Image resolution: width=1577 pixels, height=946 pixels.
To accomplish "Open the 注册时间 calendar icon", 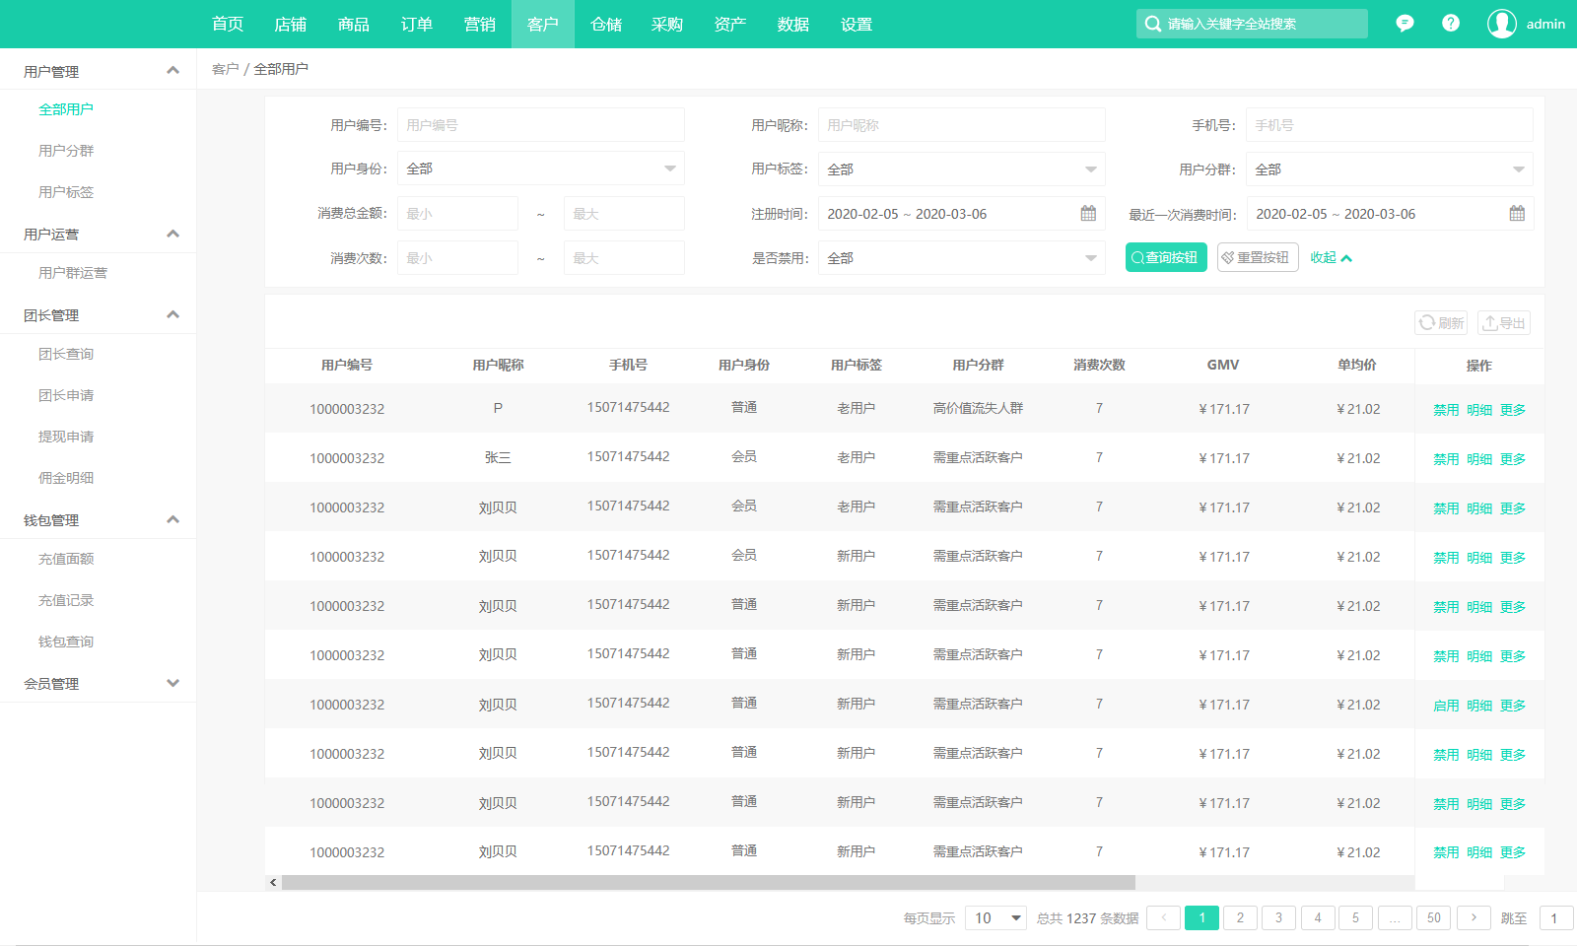I will tap(1088, 213).
